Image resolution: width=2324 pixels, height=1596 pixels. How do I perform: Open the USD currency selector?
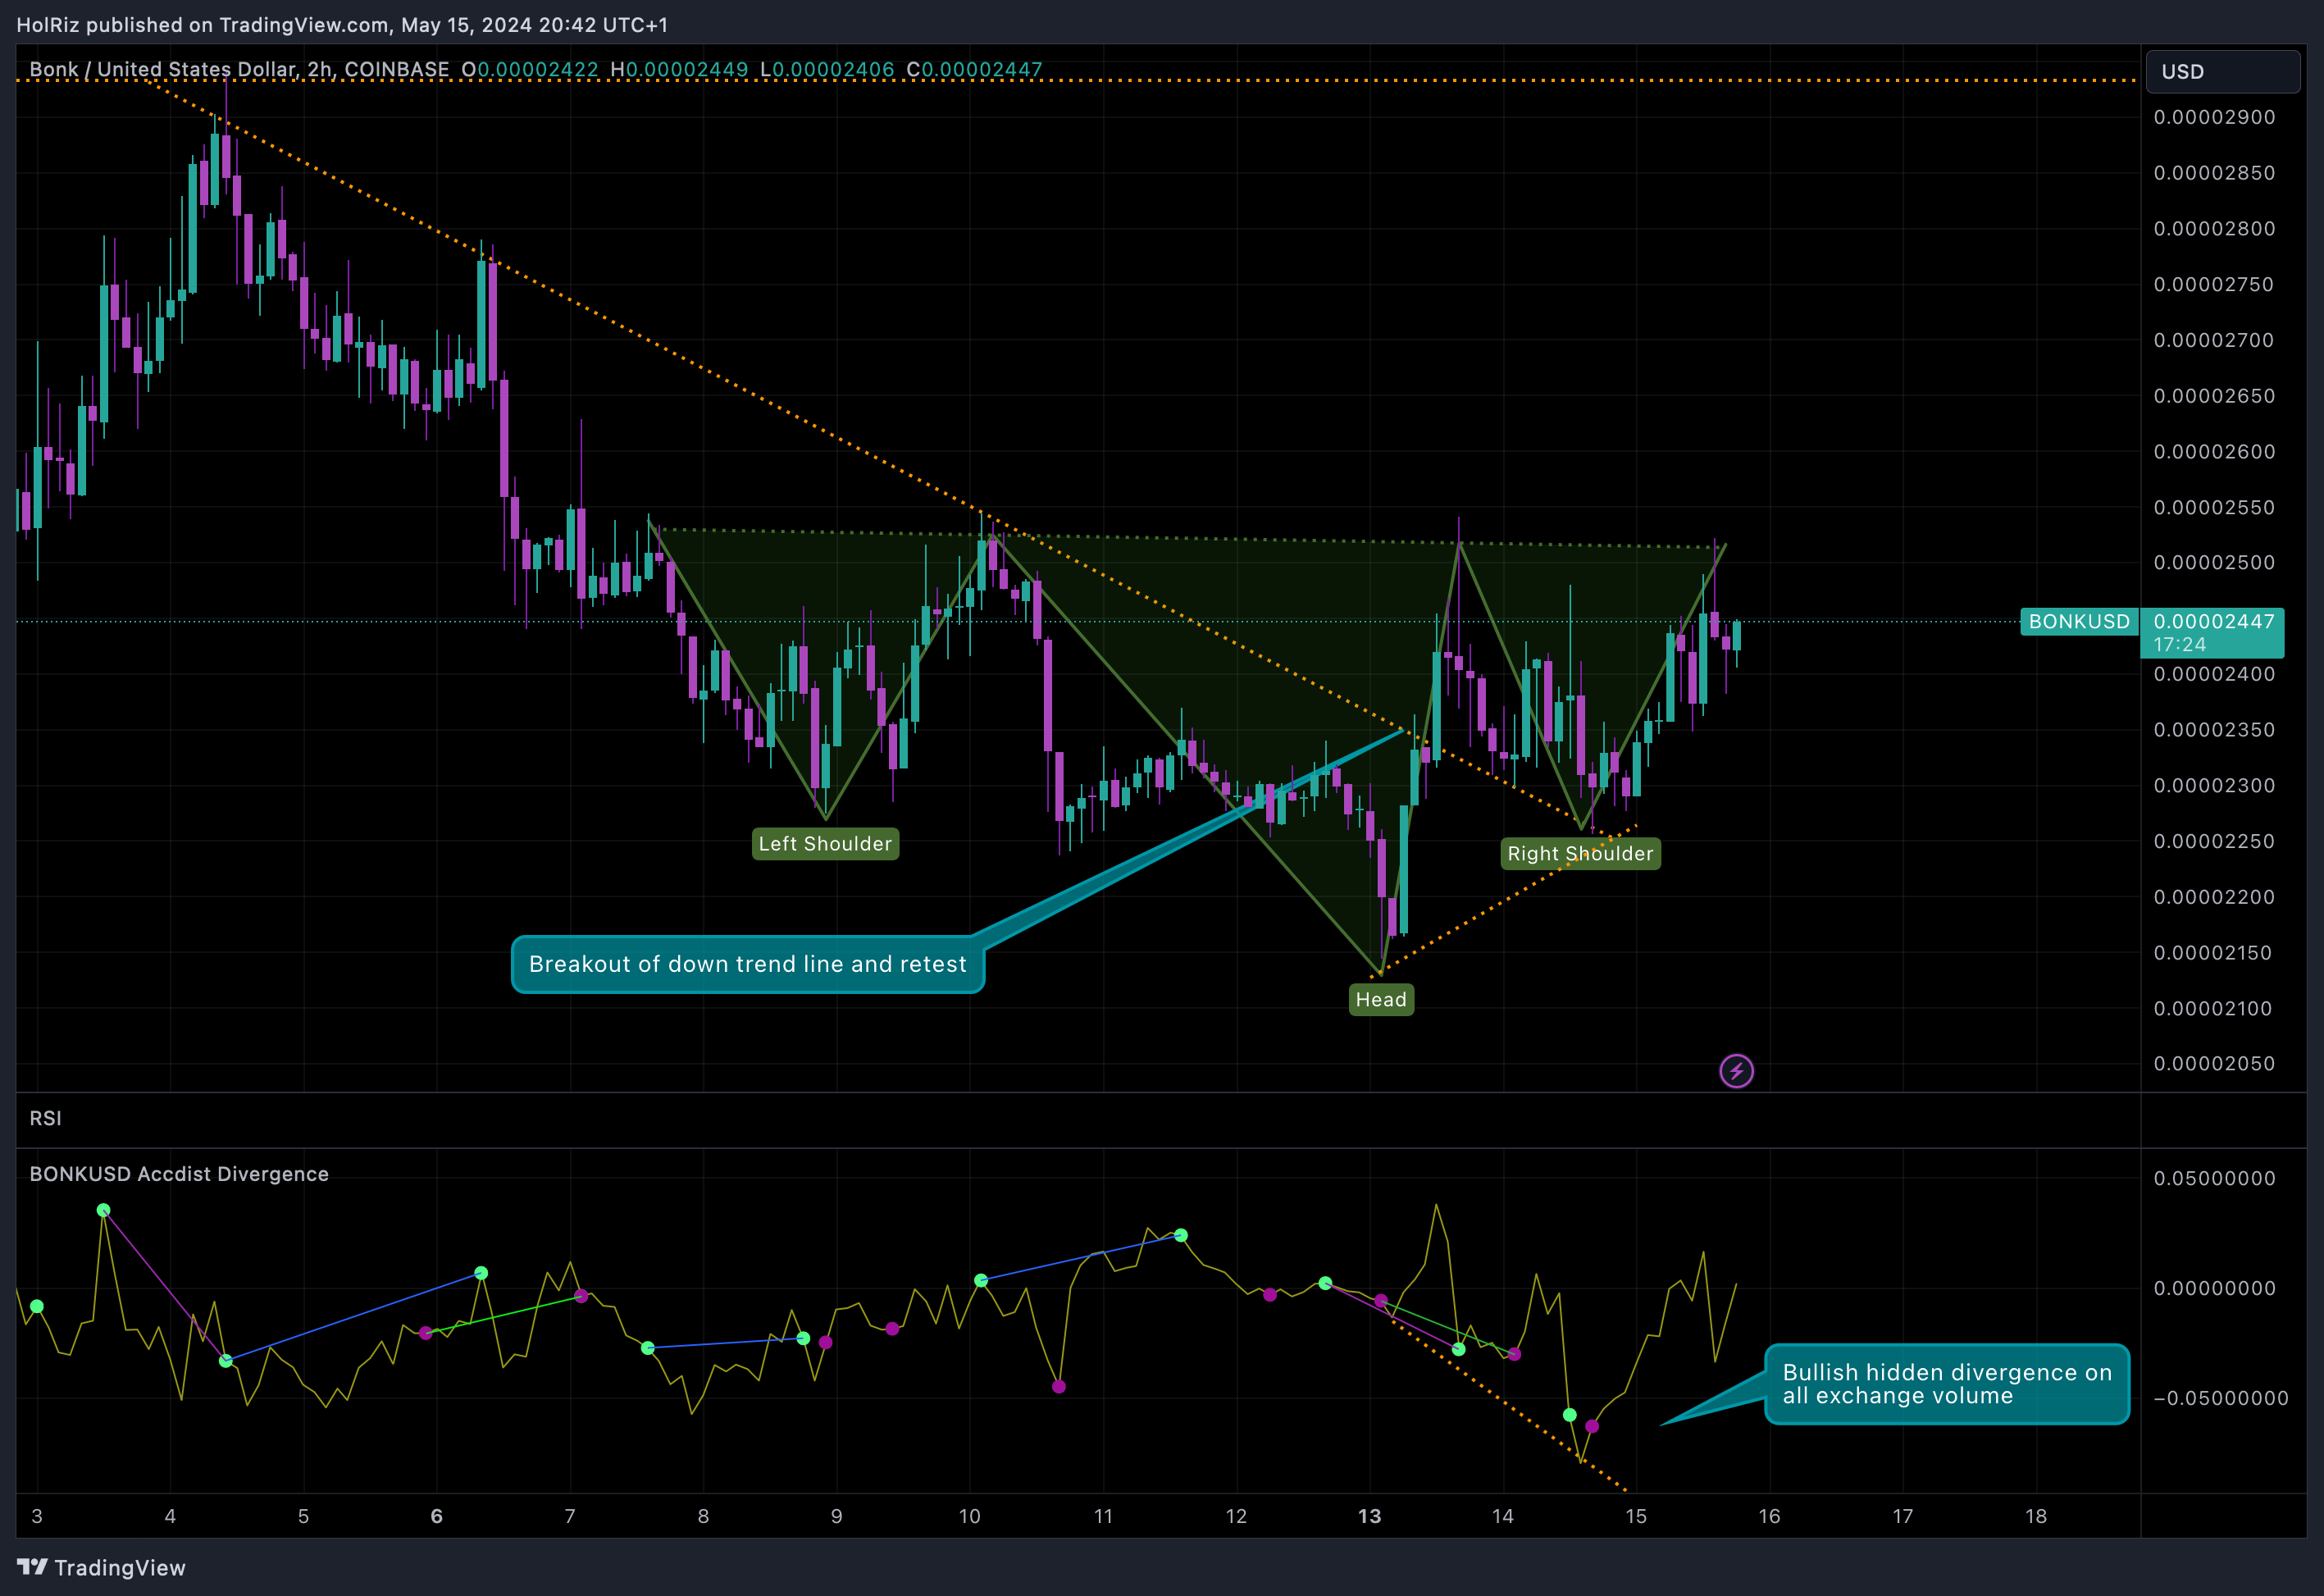[x=2223, y=71]
